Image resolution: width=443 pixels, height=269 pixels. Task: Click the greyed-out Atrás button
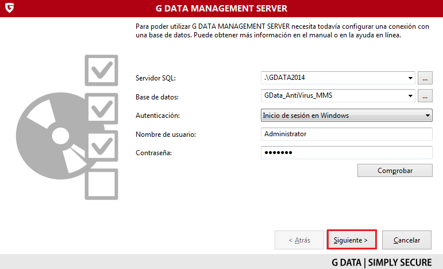click(x=299, y=240)
